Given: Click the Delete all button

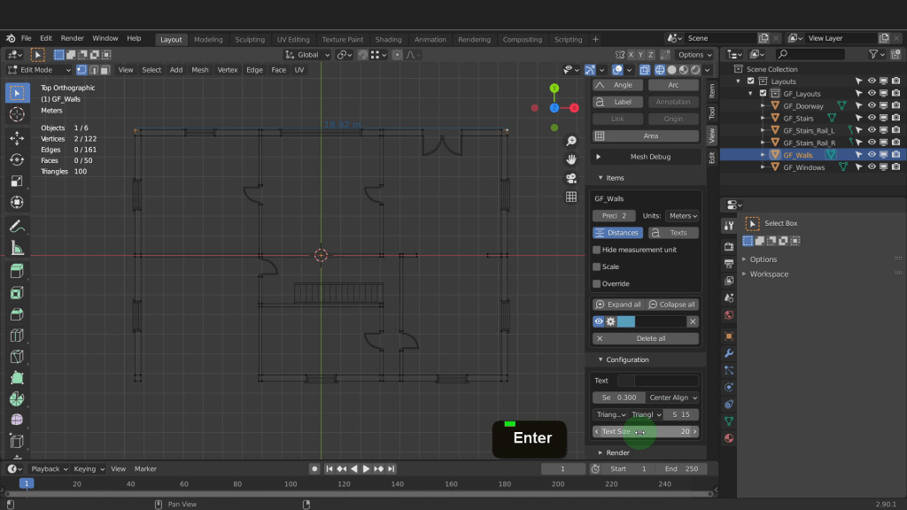Looking at the screenshot, I should tap(646, 338).
